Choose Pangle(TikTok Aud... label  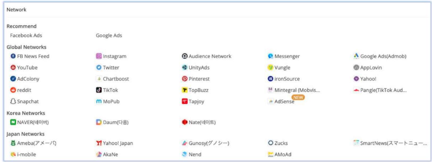(383, 90)
